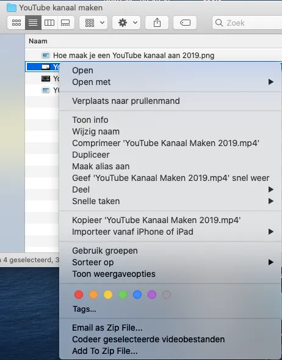
Task: Select Toon info
Action: (x=170, y=120)
